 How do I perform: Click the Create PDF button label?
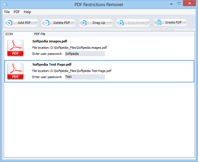pyautogui.click(x=173, y=23)
